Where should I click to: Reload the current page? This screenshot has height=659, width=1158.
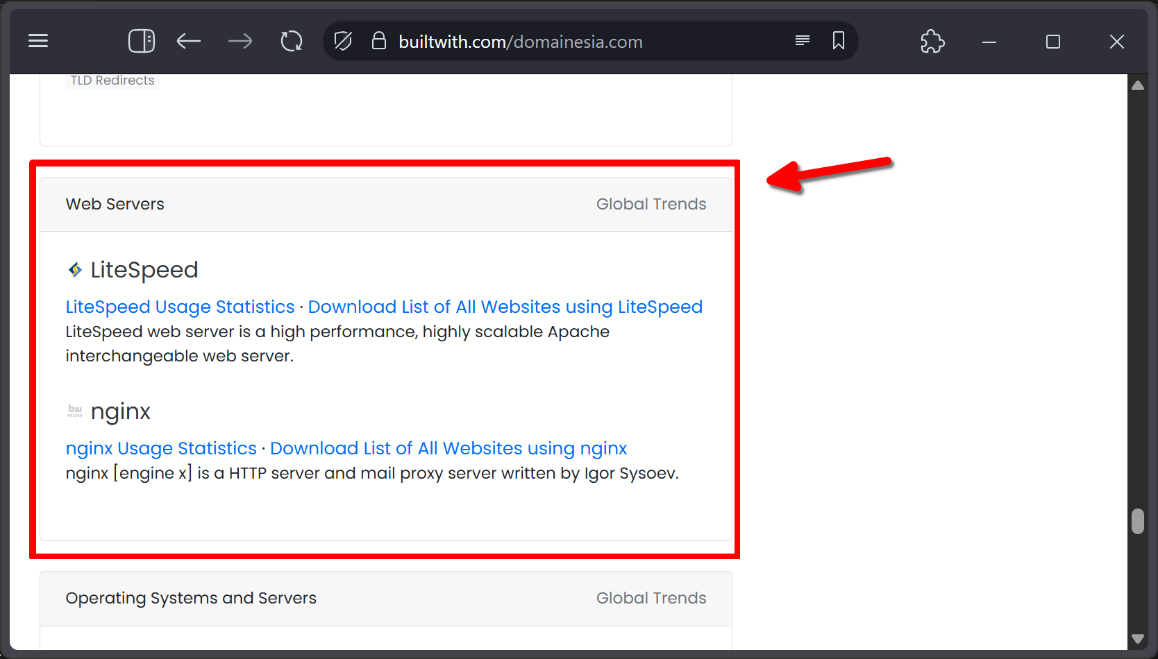tap(292, 41)
